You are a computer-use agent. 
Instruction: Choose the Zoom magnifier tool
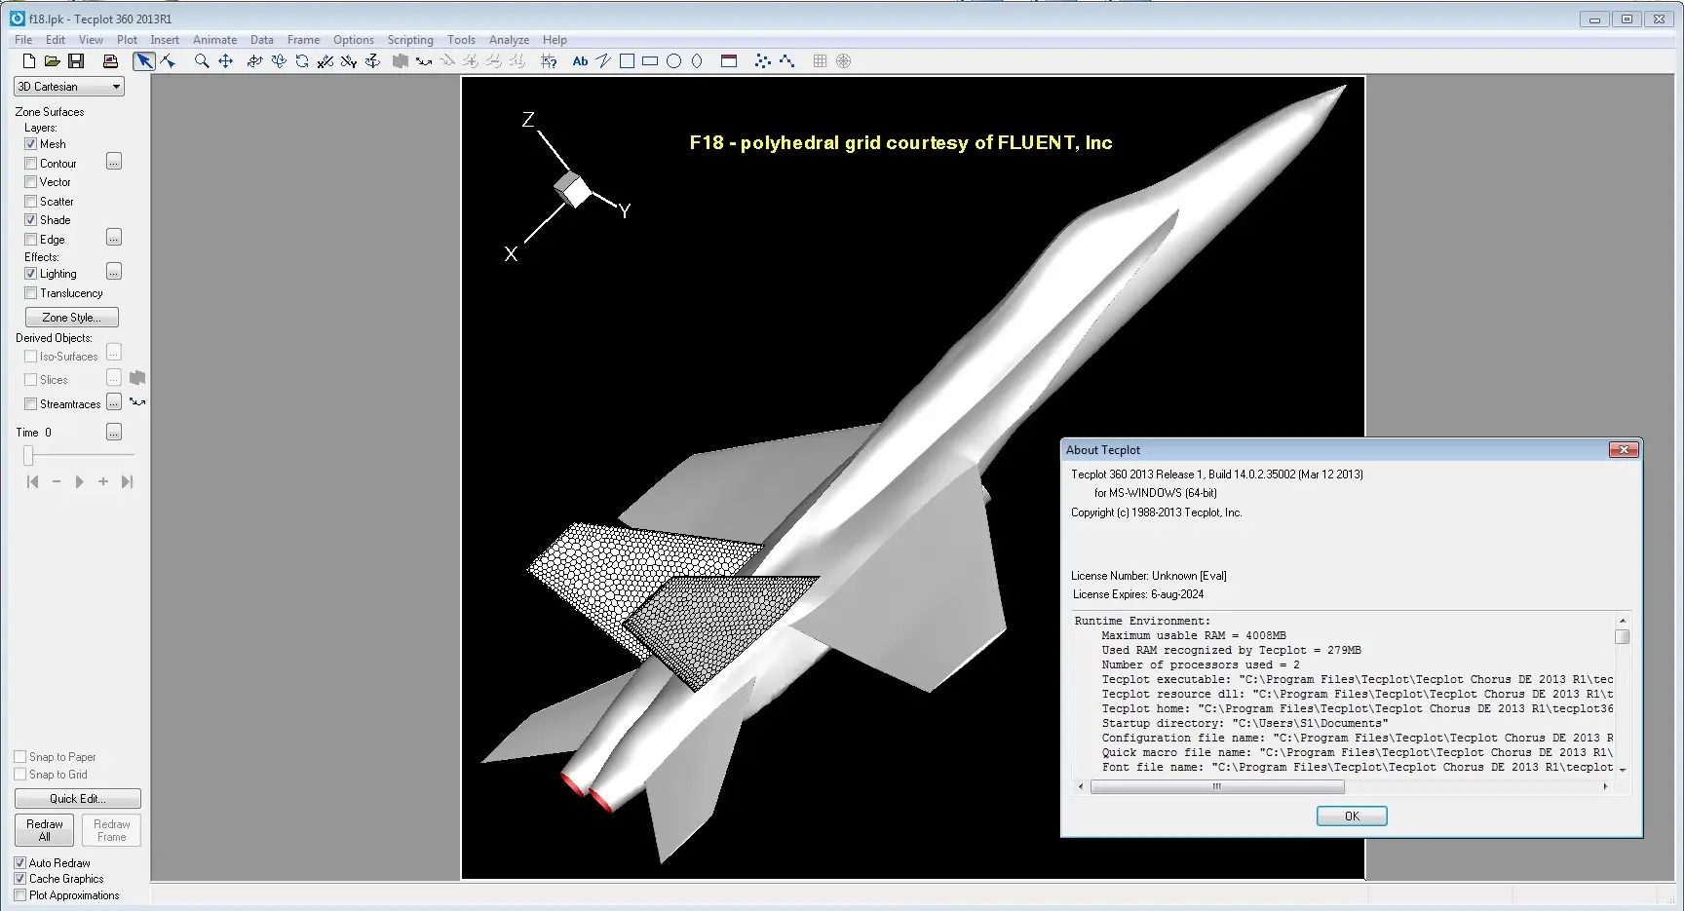(202, 60)
